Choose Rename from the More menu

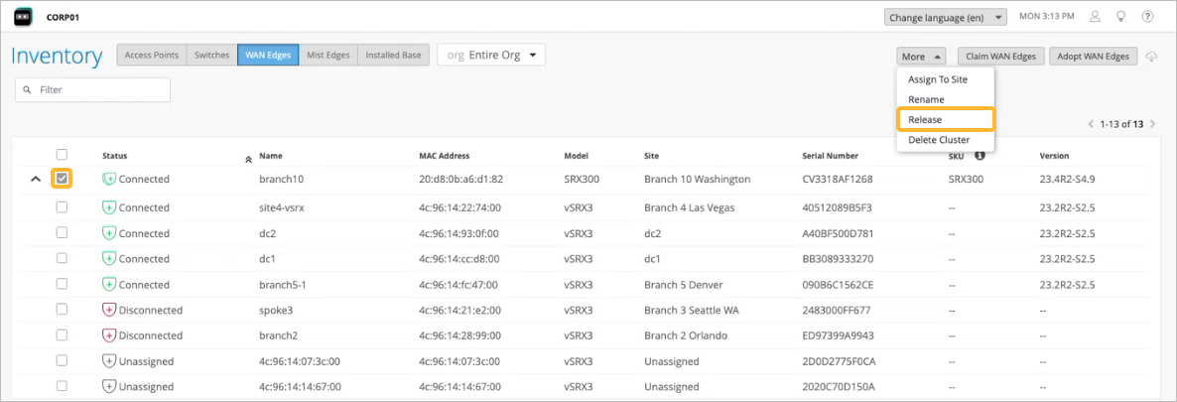tap(945, 99)
